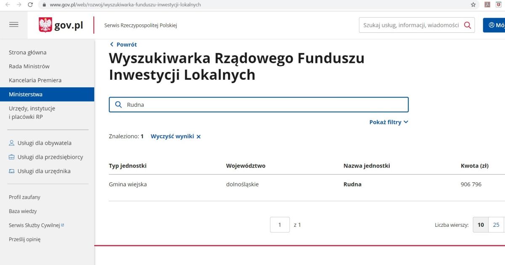Viewport: 505px width, 265px height.
Task: Open Usługi dla przedsiębiorcy link
Action: tap(50, 157)
